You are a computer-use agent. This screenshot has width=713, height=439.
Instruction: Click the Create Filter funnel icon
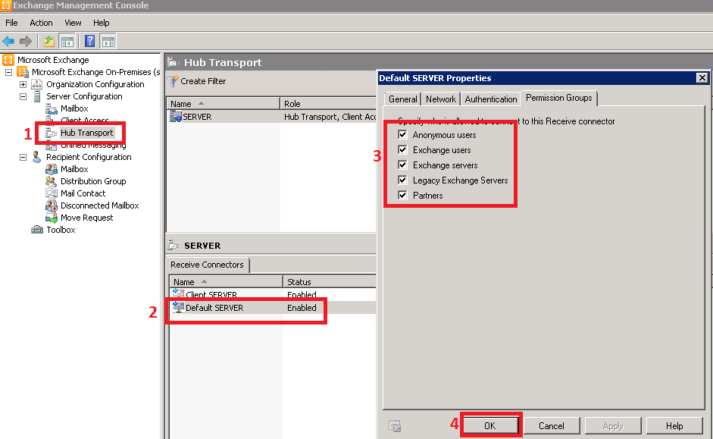click(173, 81)
